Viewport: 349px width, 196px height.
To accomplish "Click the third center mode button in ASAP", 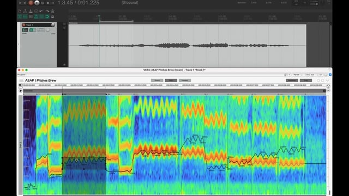I will [x=185, y=81].
